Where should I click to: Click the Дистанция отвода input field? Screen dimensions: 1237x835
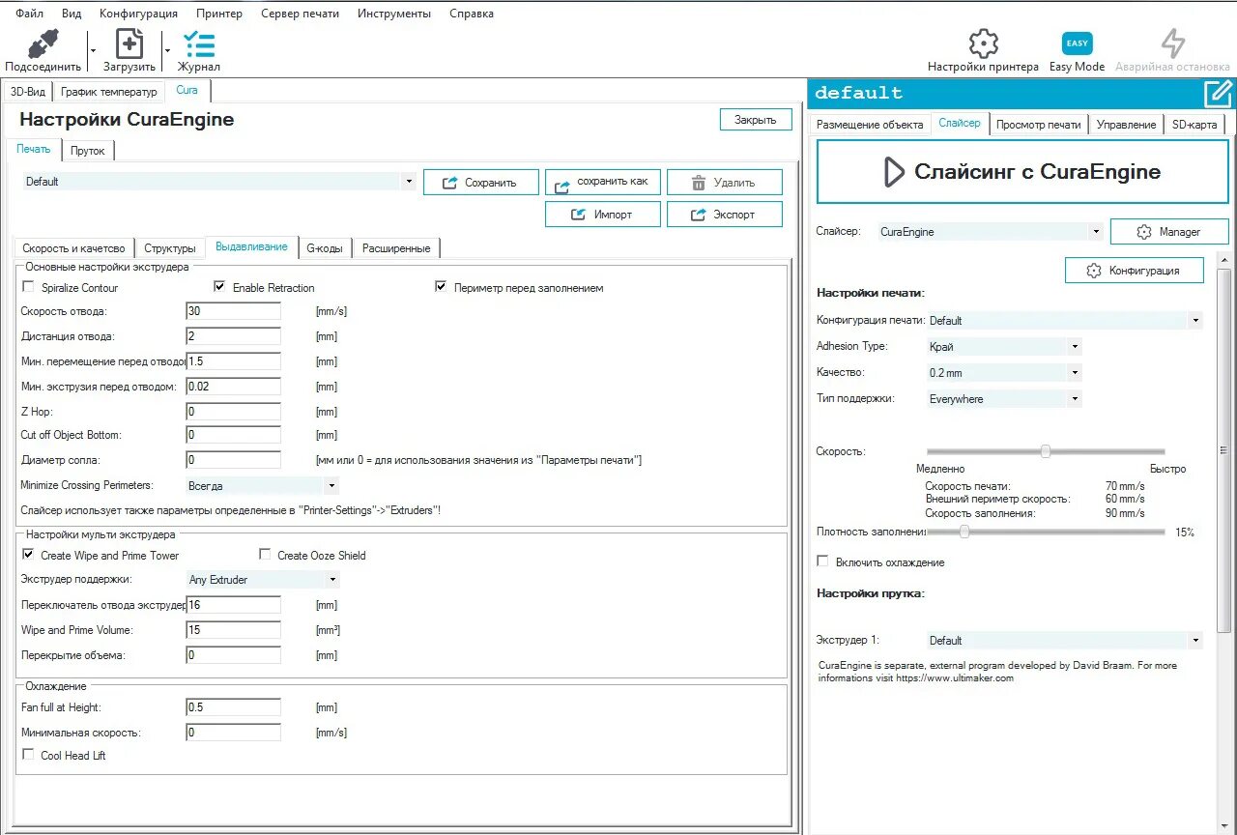coord(233,336)
